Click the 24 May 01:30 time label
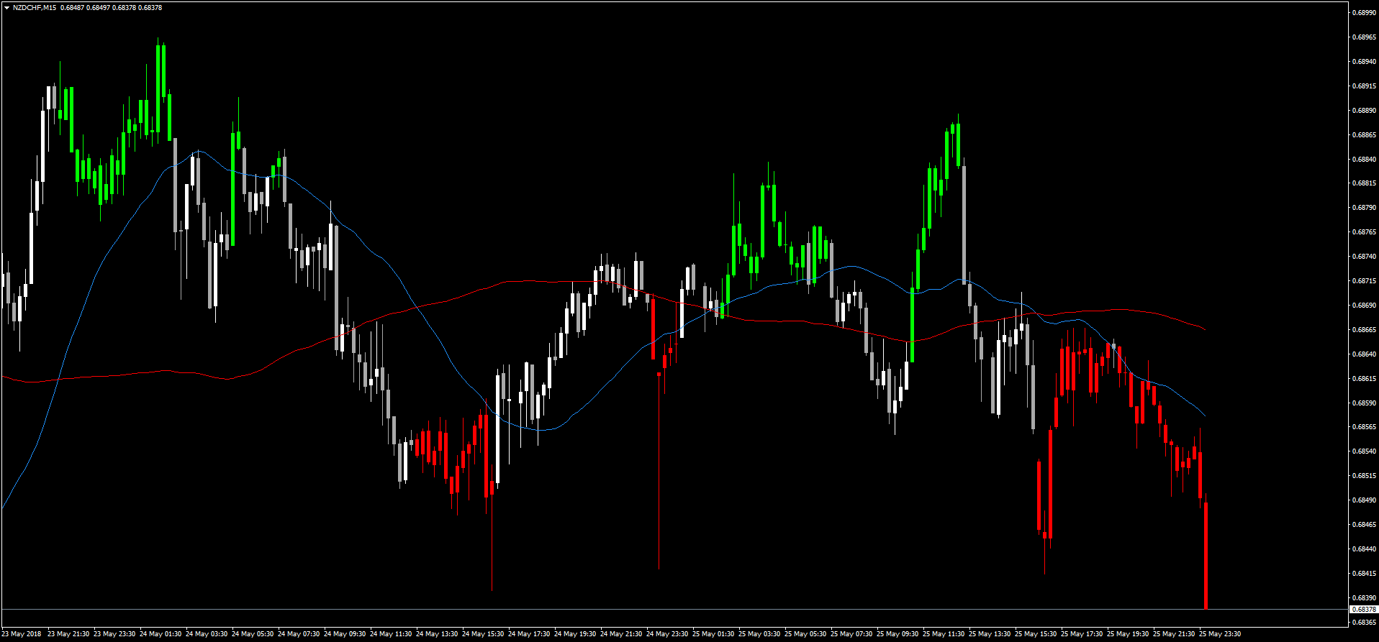1379x642 pixels. point(160,634)
